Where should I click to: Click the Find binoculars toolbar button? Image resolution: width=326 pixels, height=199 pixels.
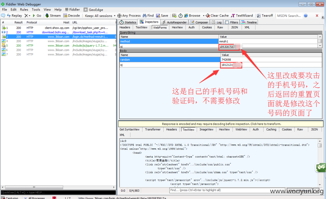tap(148, 16)
